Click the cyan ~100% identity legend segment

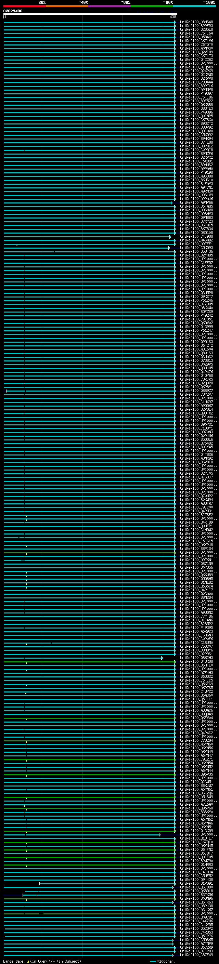(194, 6)
